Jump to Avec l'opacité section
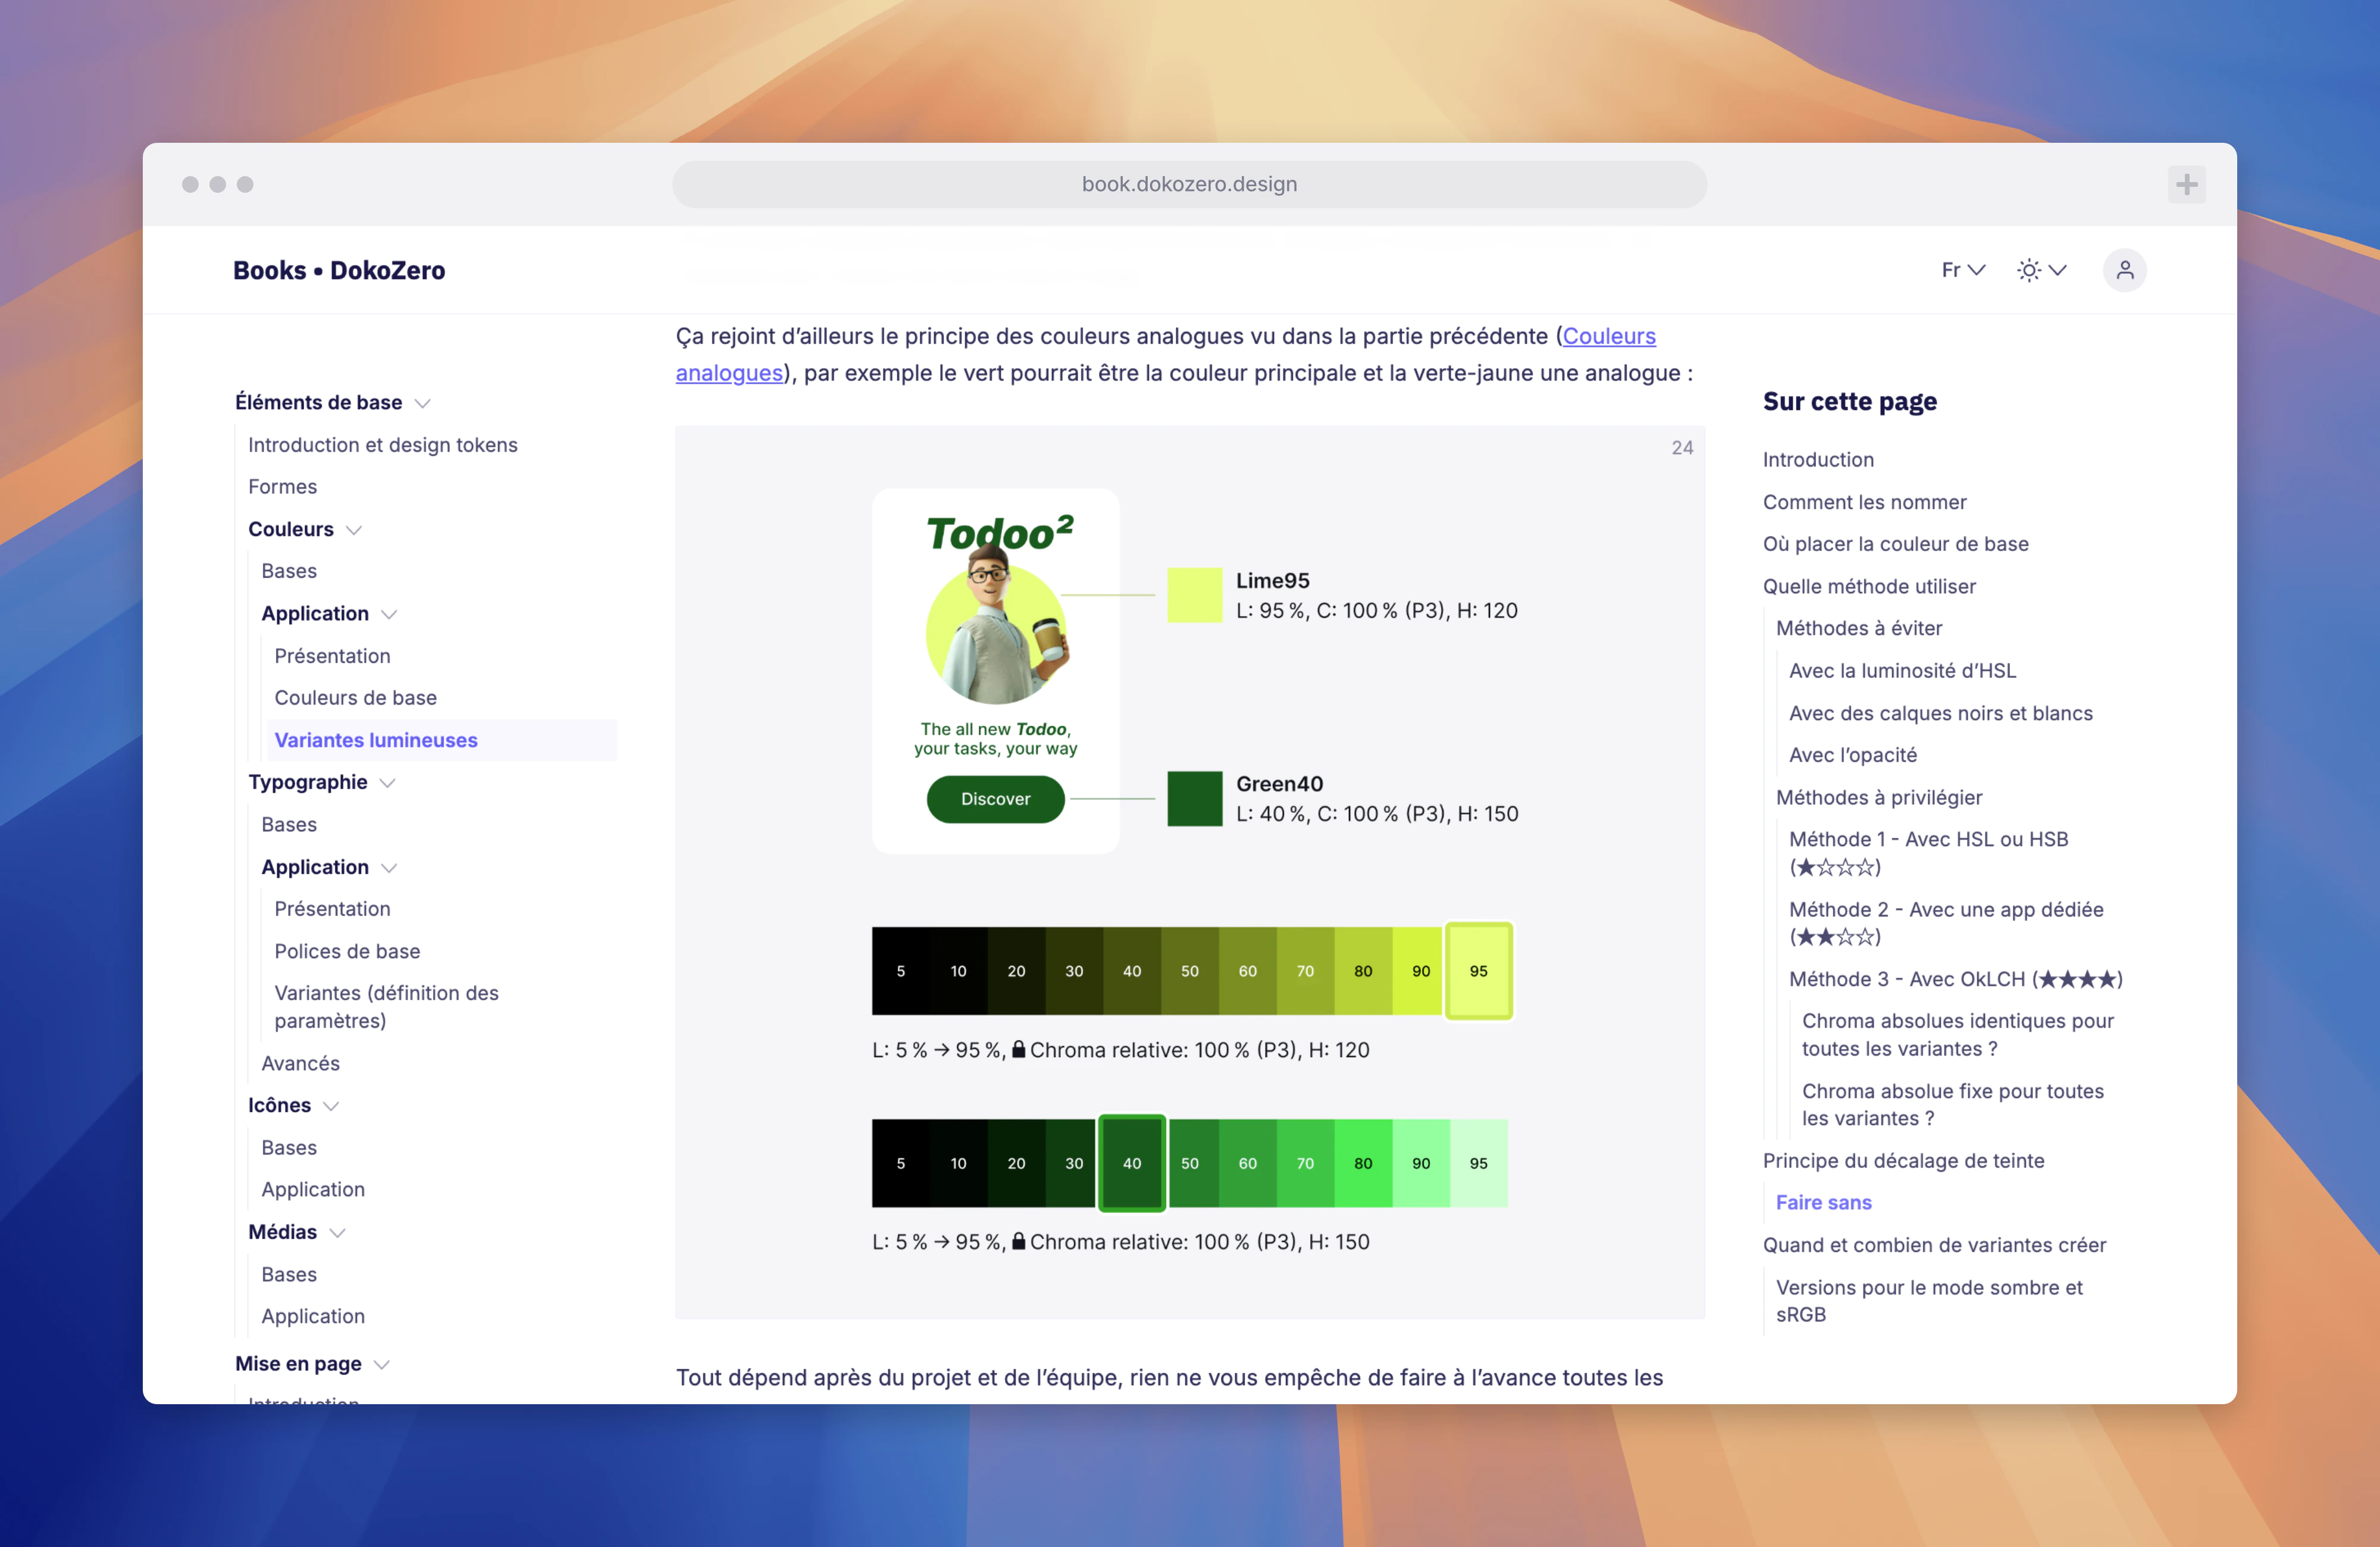This screenshot has height=1547, width=2380. [x=1852, y=756]
